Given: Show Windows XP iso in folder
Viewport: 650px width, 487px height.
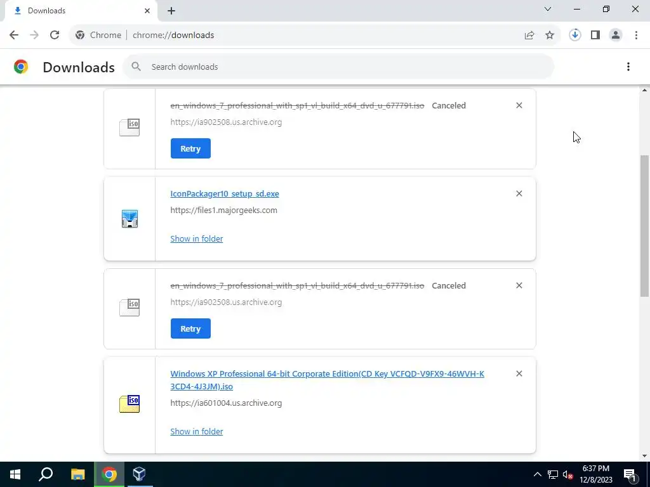Looking at the screenshot, I should point(197,431).
